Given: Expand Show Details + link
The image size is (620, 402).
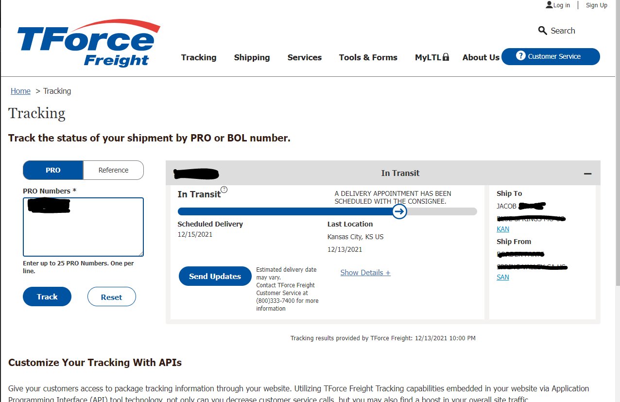Looking at the screenshot, I should pos(365,273).
